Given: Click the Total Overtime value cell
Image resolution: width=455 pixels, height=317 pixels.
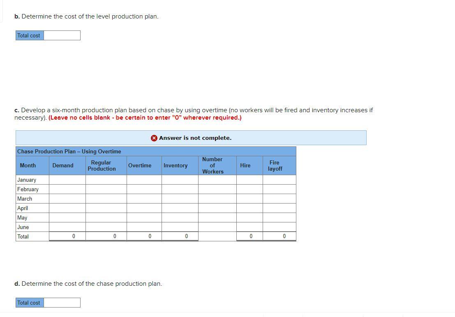Looking at the screenshot, I should 144,236.
